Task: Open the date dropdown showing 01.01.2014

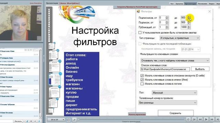Action: click(x=190, y=49)
